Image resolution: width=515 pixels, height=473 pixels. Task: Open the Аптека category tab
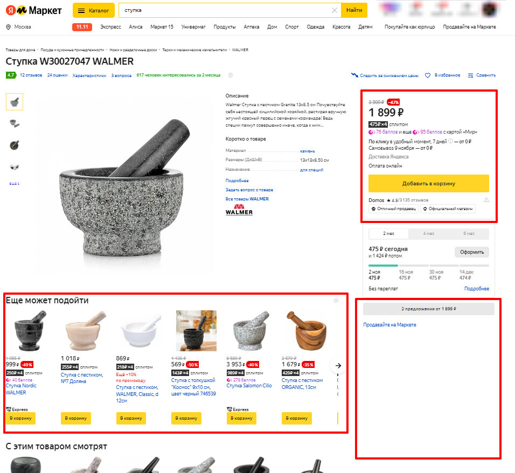point(251,27)
